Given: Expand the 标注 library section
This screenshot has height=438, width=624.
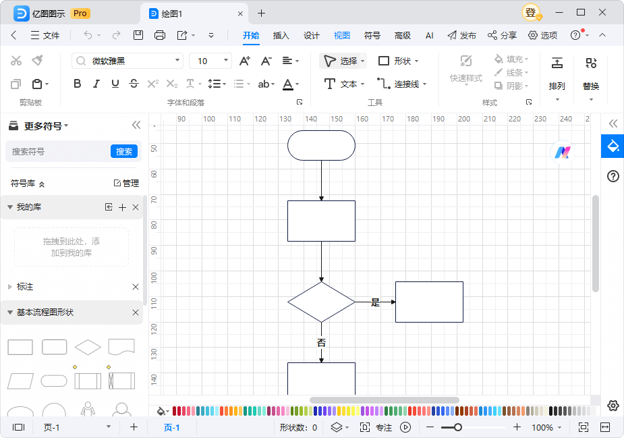Looking at the screenshot, I should pyautogui.click(x=10, y=287).
